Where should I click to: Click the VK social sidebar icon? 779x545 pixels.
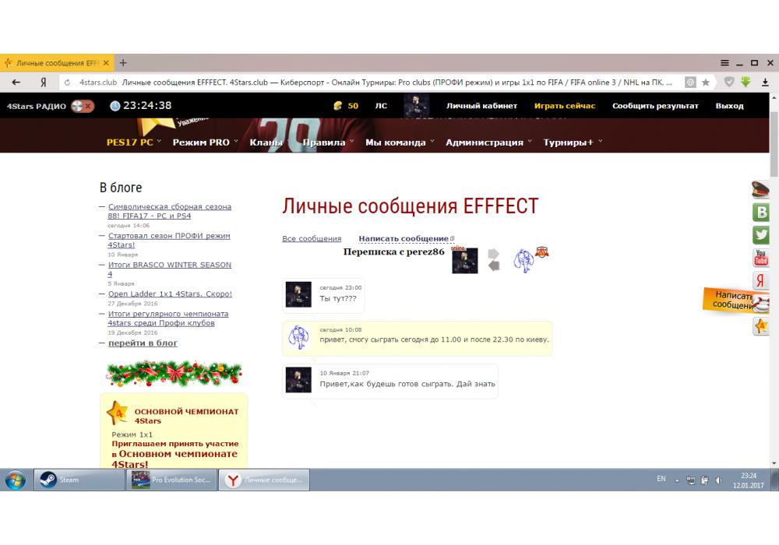coord(761,212)
